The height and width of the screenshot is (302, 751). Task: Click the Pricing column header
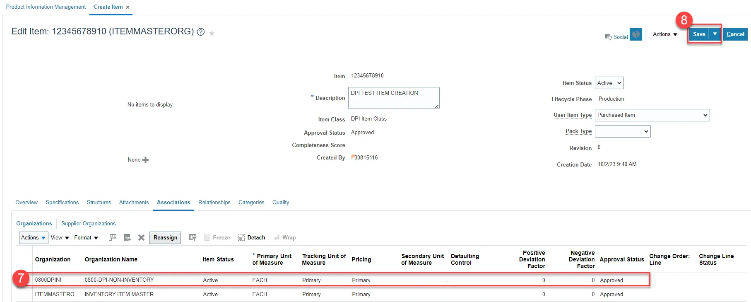click(361, 260)
